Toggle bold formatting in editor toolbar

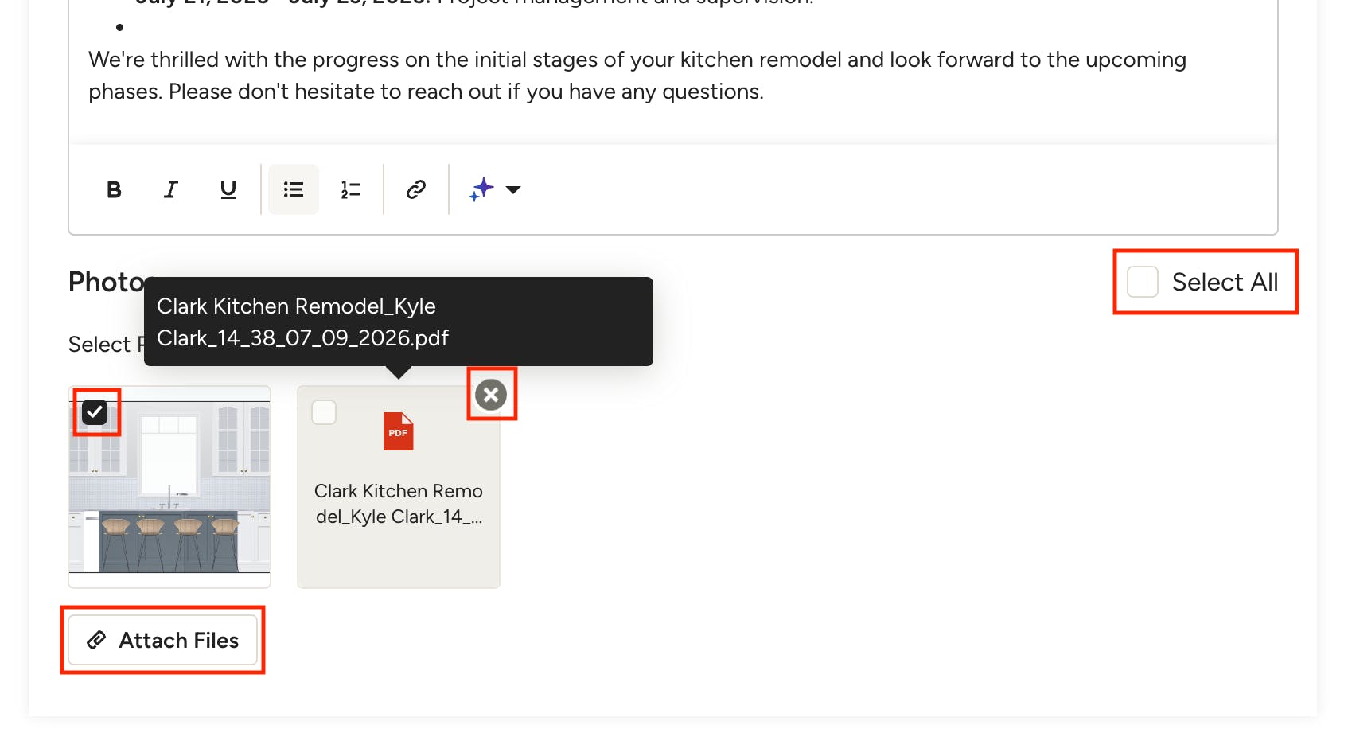click(114, 189)
